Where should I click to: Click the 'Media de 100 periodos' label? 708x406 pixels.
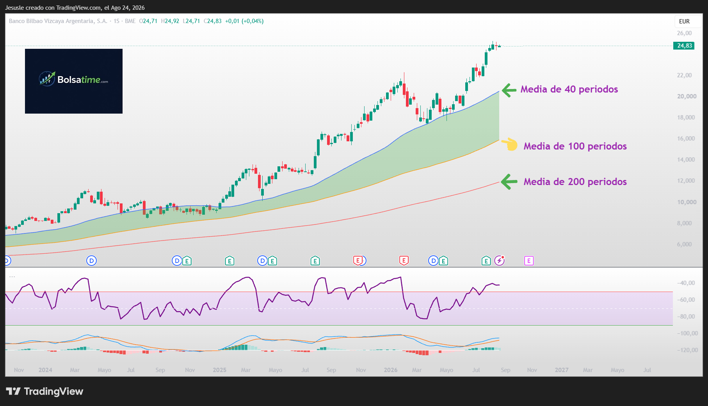[575, 146]
